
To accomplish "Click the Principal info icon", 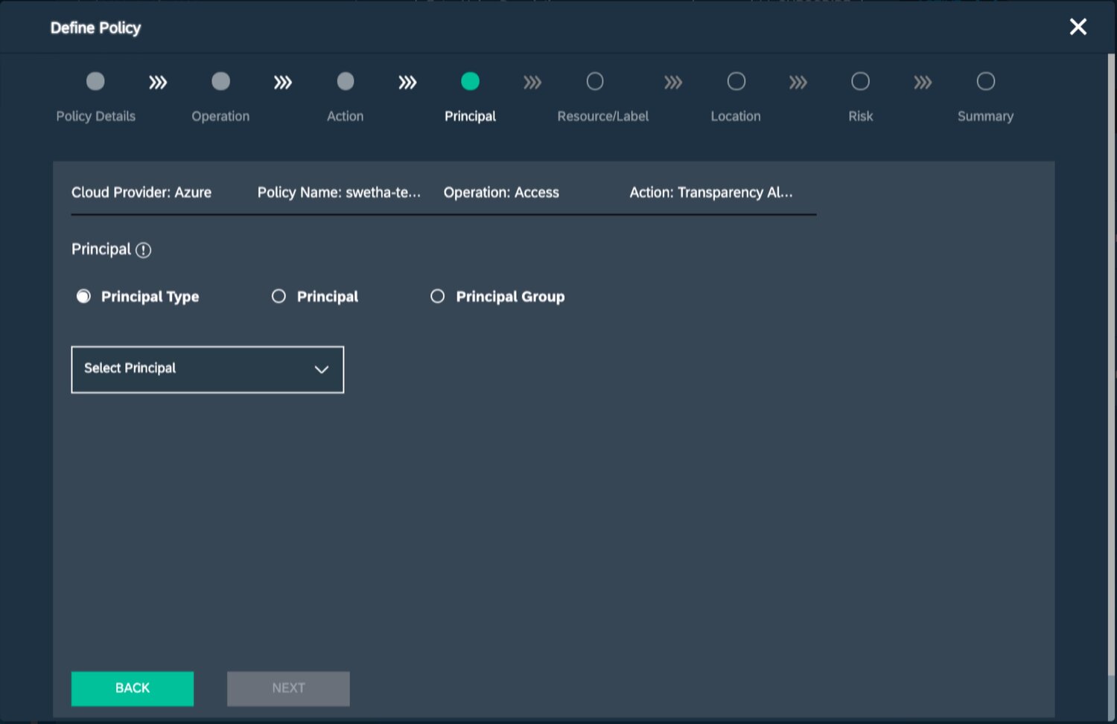I will coord(144,251).
